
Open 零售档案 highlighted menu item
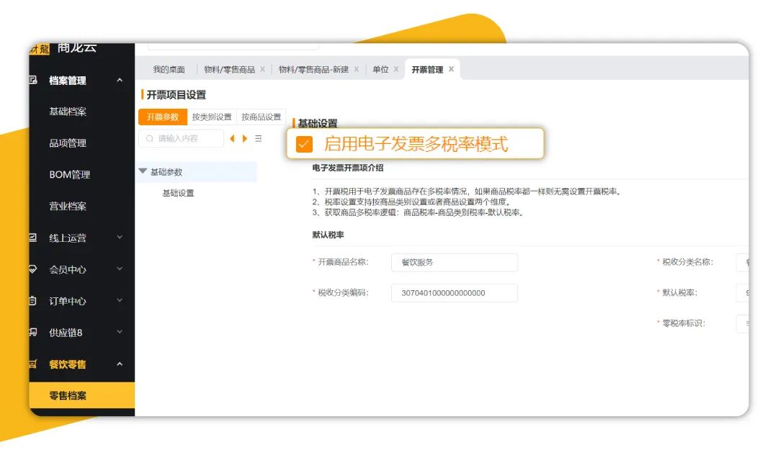coord(82,395)
